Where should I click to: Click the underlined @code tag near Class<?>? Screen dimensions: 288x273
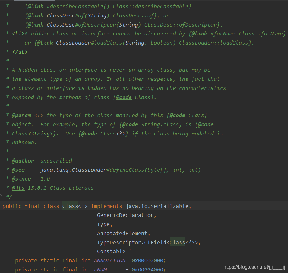[x=89, y=134]
